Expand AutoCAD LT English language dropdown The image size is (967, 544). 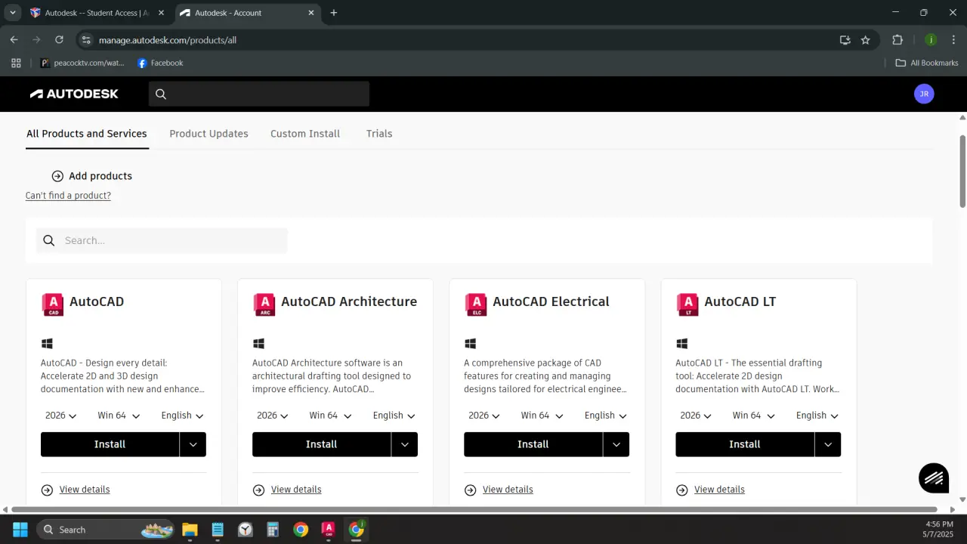tap(817, 416)
